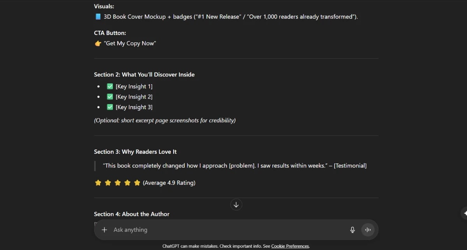Click the blue book emoji beside the mockup text
Screen dimensions: 467x250
point(97,16)
